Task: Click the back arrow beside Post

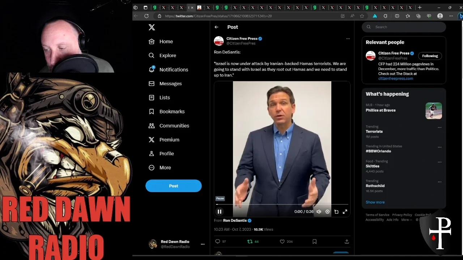Action: point(216,27)
